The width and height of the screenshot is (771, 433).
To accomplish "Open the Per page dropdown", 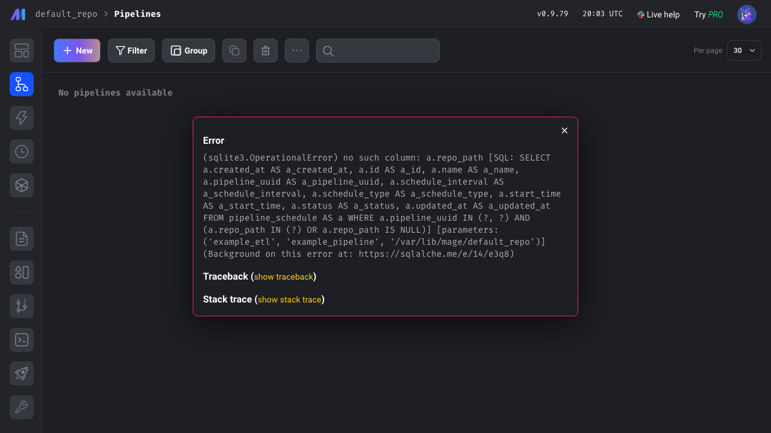I will click(744, 51).
